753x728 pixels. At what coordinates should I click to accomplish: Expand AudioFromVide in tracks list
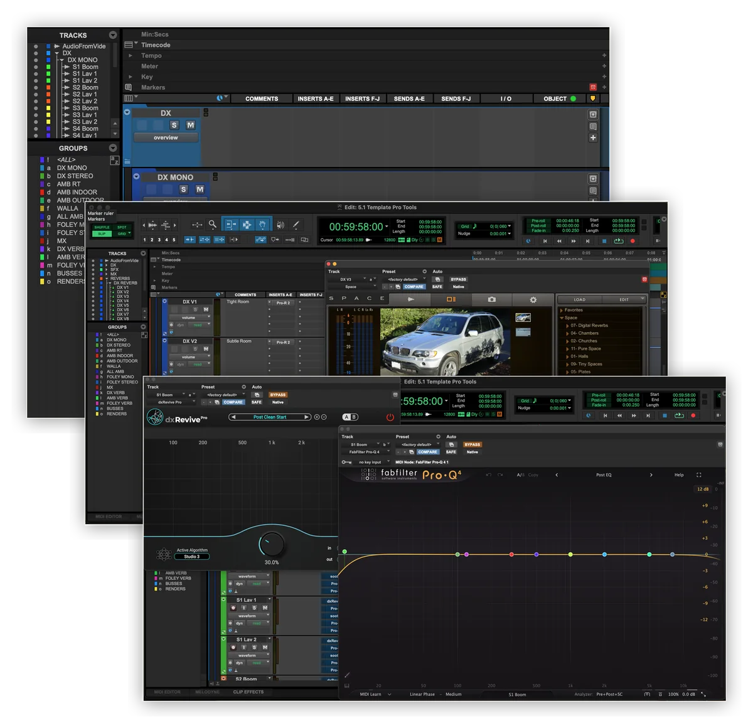57,46
